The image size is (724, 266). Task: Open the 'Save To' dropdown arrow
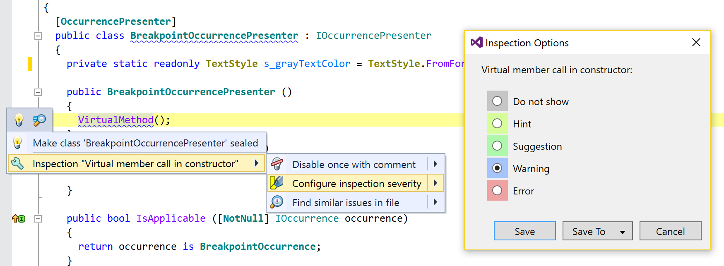tap(623, 232)
